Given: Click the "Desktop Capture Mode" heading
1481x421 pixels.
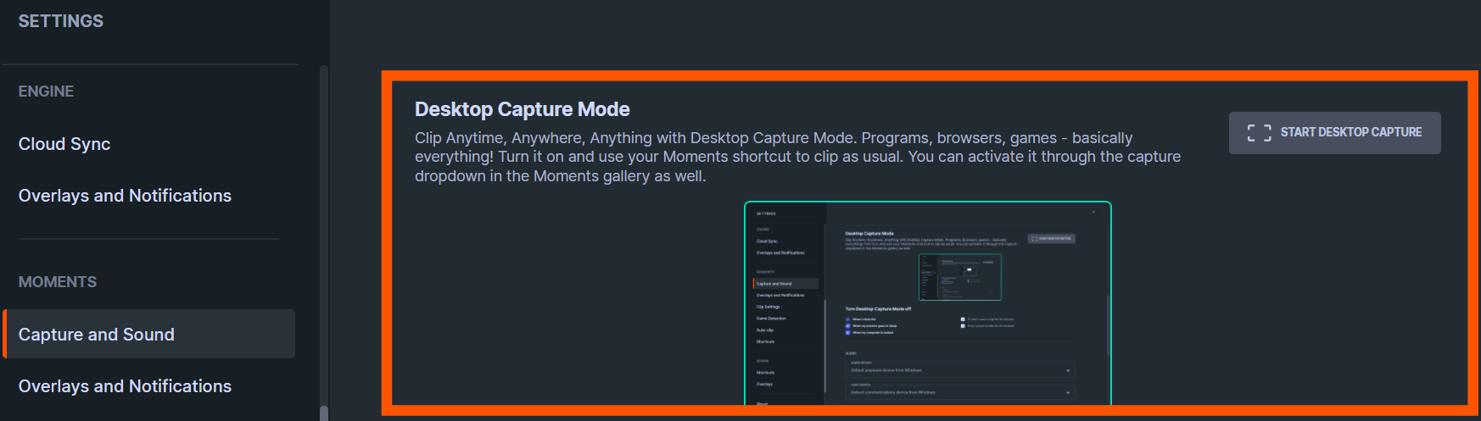Looking at the screenshot, I should point(522,109).
